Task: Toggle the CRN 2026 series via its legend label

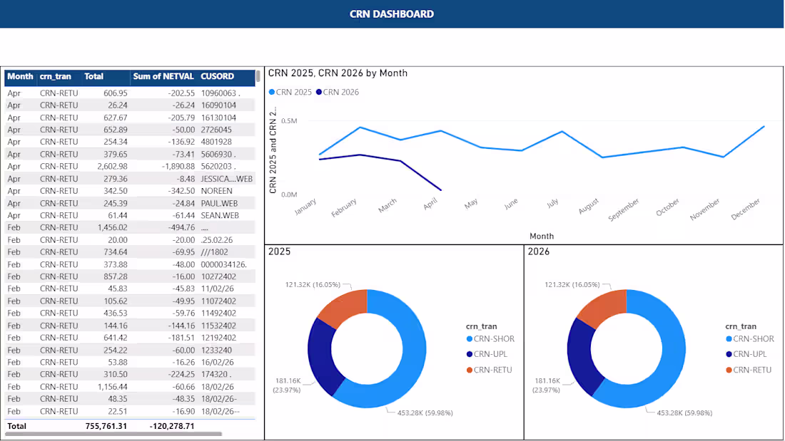Action: click(x=341, y=92)
